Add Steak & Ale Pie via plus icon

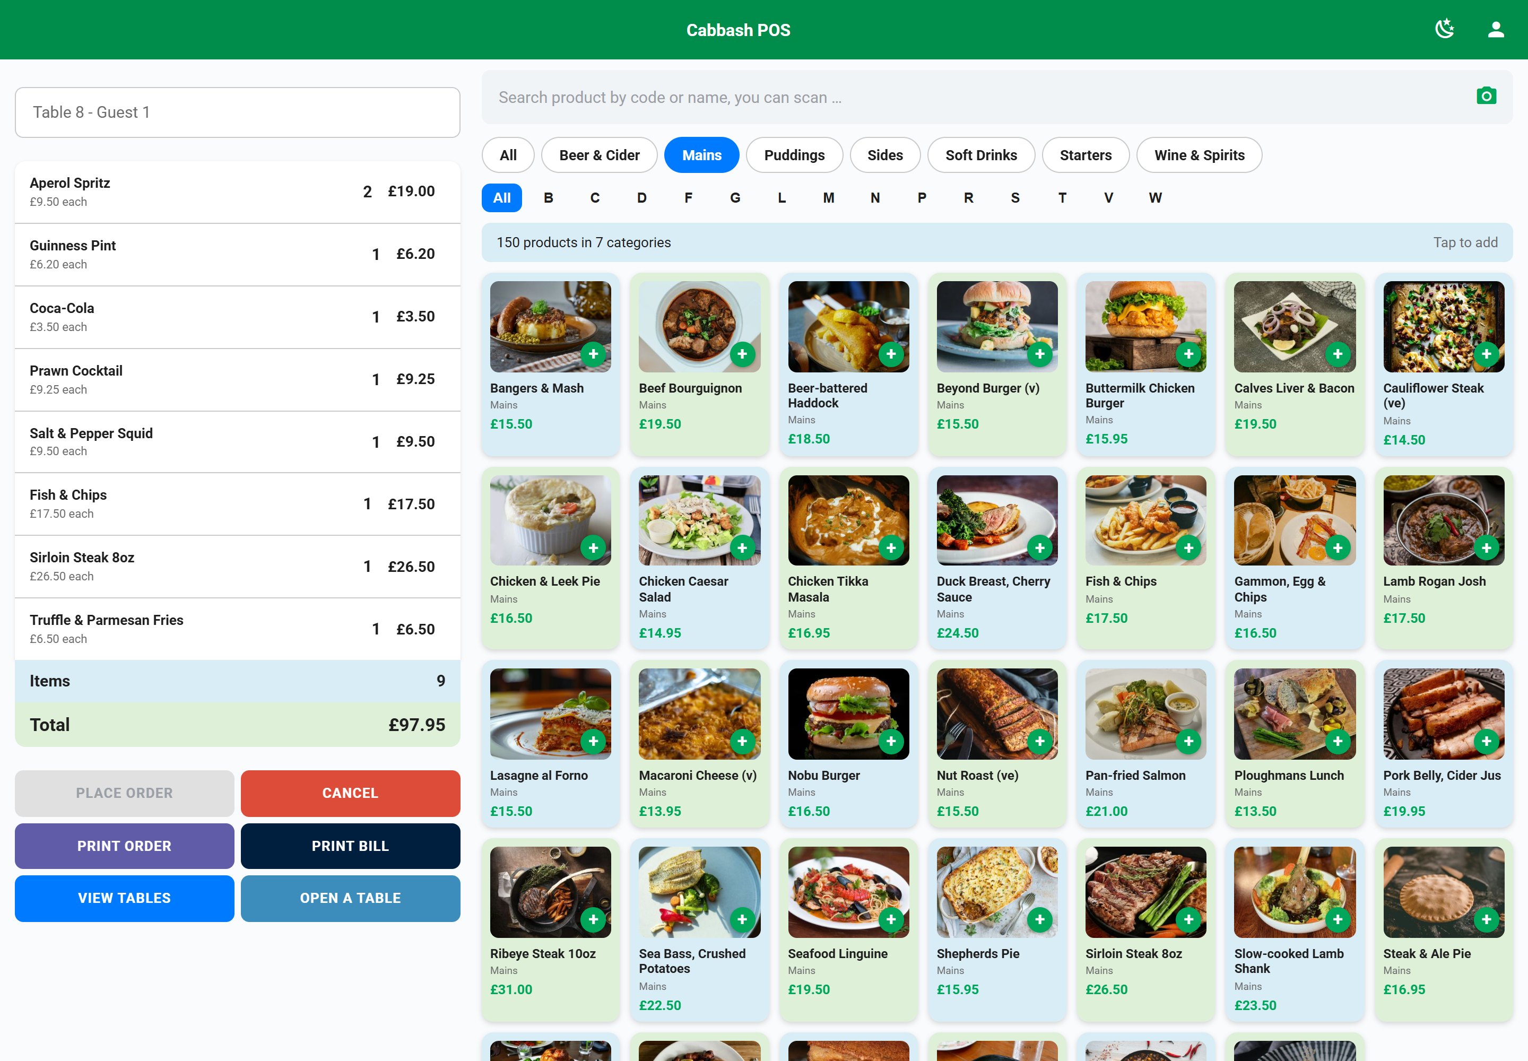click(x=1487, y=919)
